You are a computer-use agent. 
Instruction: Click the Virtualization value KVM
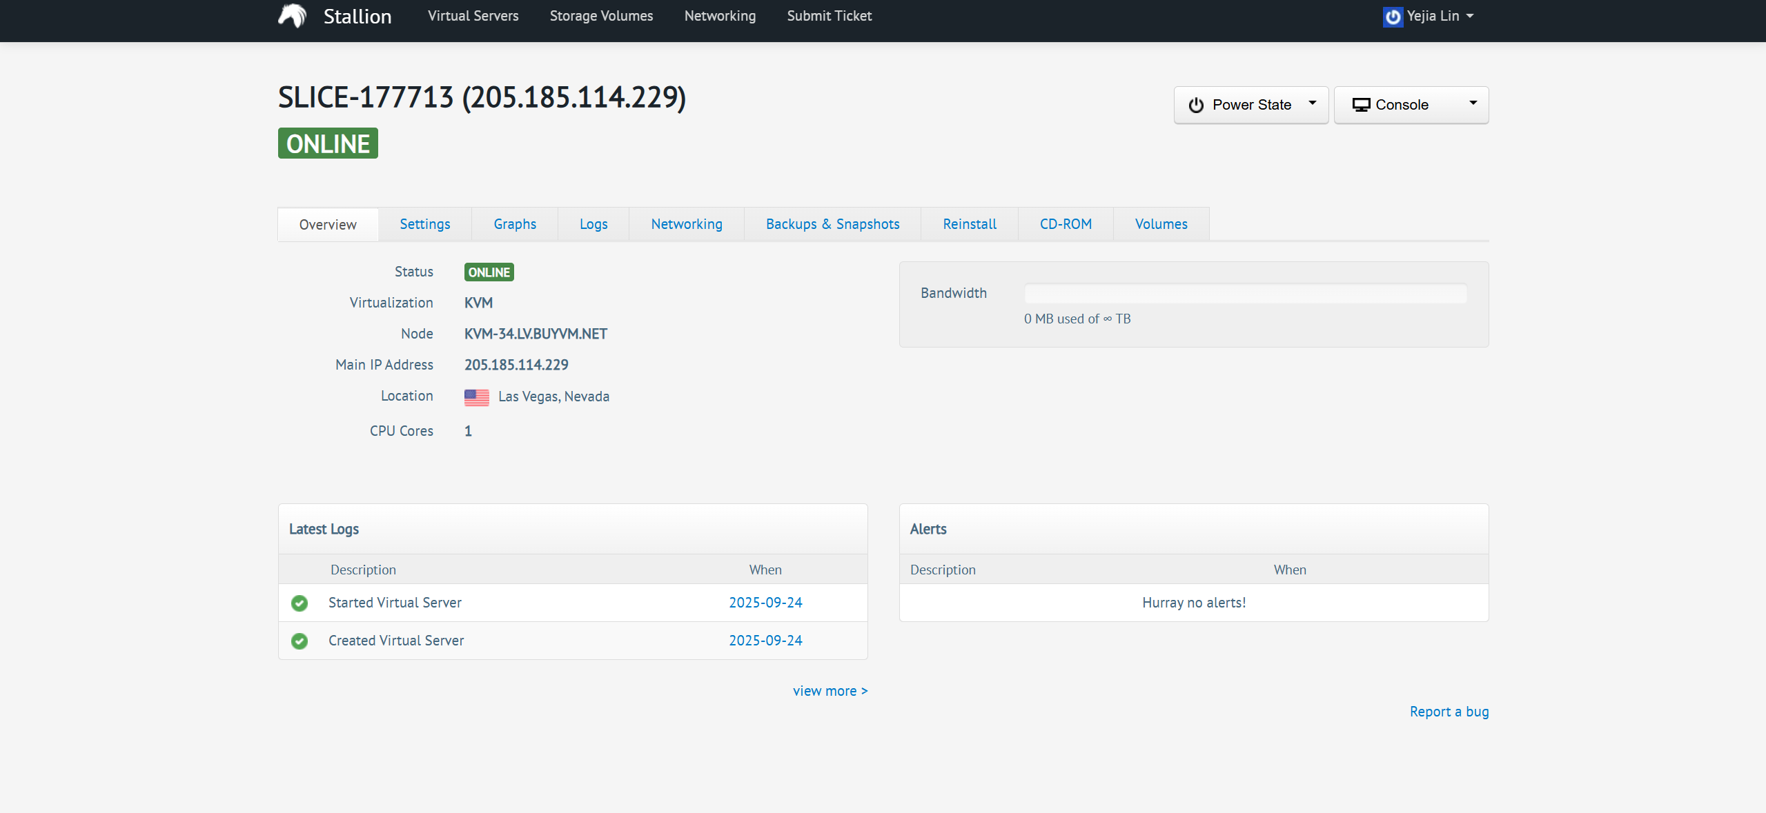[478, 303]
